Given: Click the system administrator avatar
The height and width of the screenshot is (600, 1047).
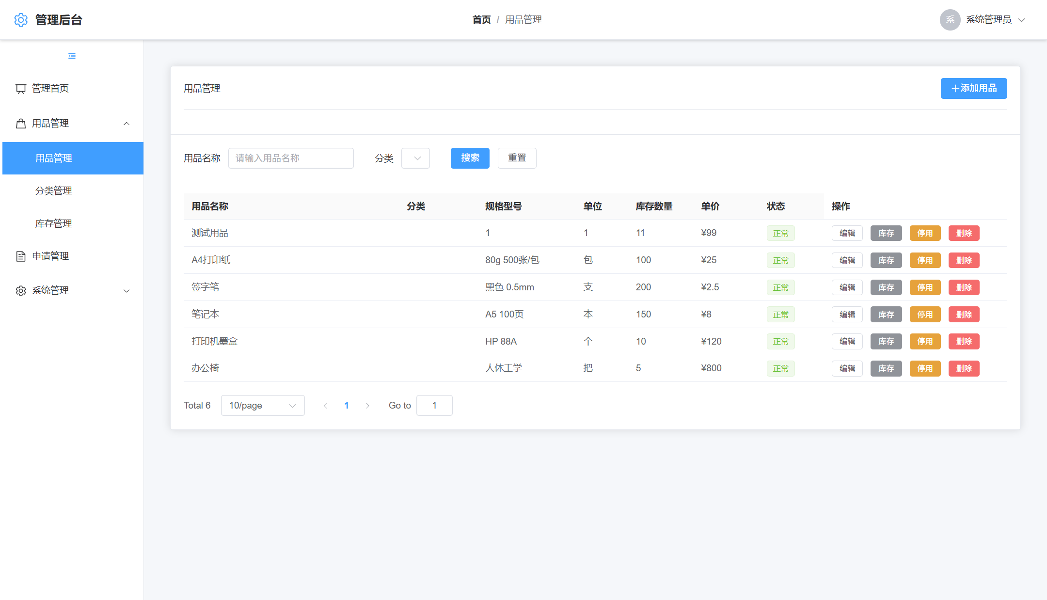Looking at the screenshot, I should 950,20.
